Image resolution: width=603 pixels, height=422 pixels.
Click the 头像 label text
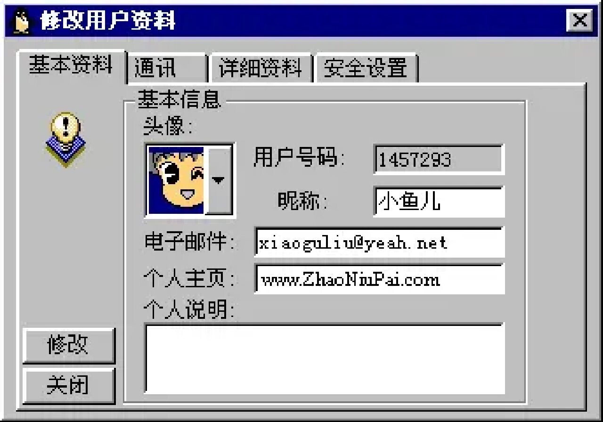pos(168,126)
